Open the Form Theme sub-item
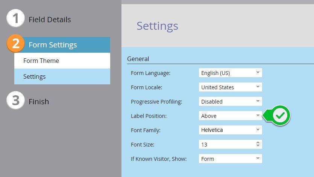Screen dimensions: 314x177 (62, 61)
